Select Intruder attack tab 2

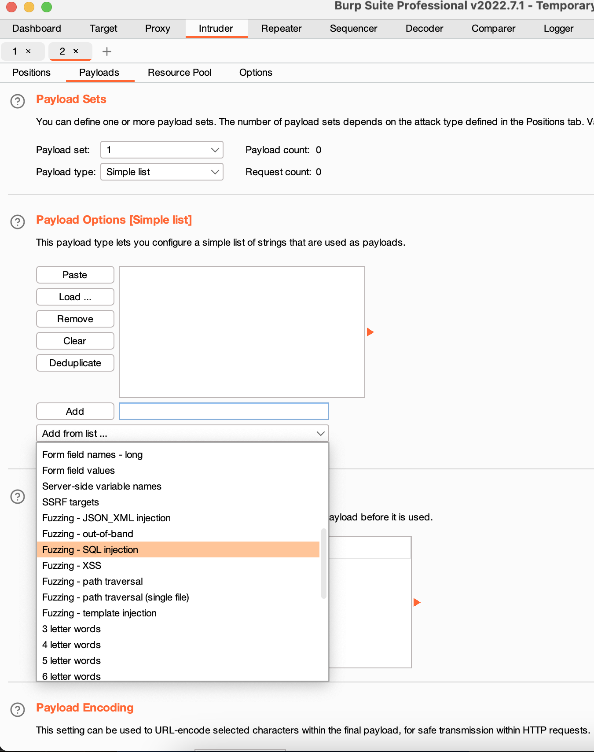click(62, 52)
